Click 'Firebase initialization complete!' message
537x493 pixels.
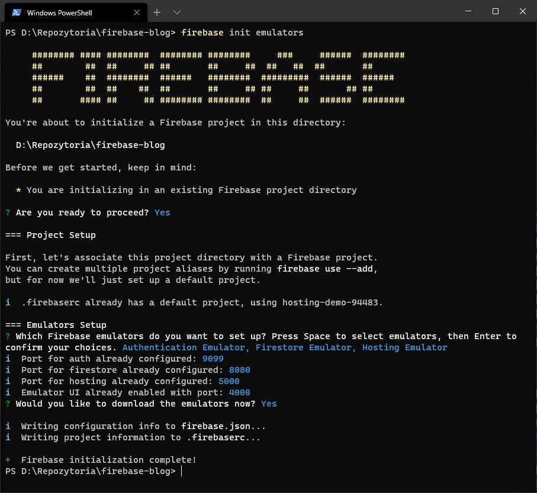[x=108, y=460]
